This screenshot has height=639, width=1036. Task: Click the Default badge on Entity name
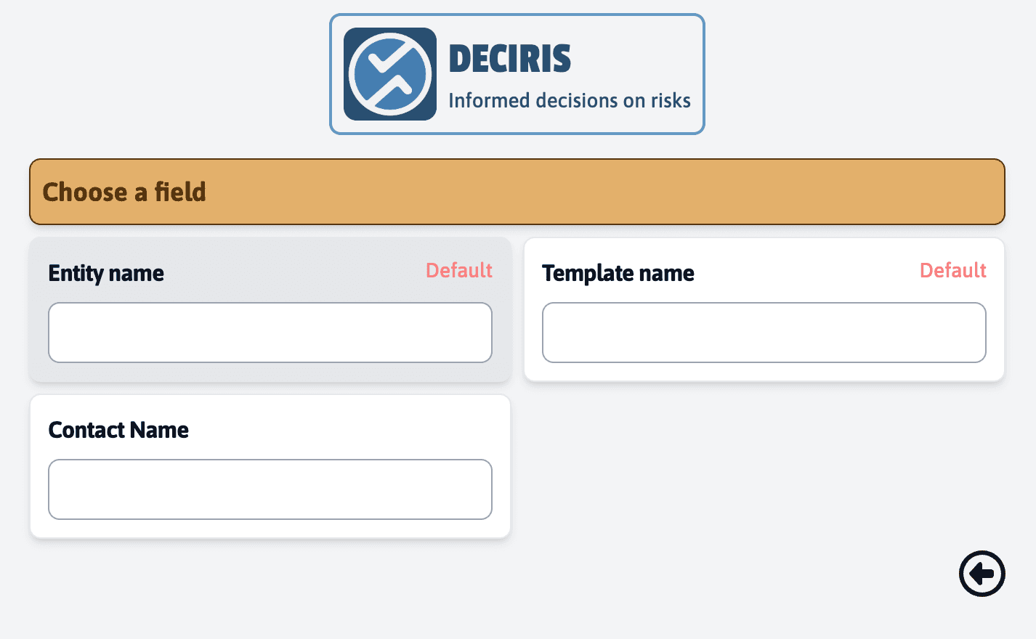[x=458, y=270]
